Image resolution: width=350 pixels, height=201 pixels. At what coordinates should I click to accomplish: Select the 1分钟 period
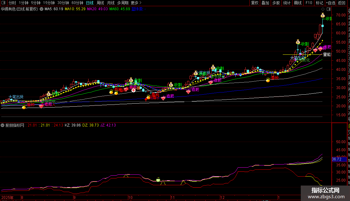coord(24,3)
